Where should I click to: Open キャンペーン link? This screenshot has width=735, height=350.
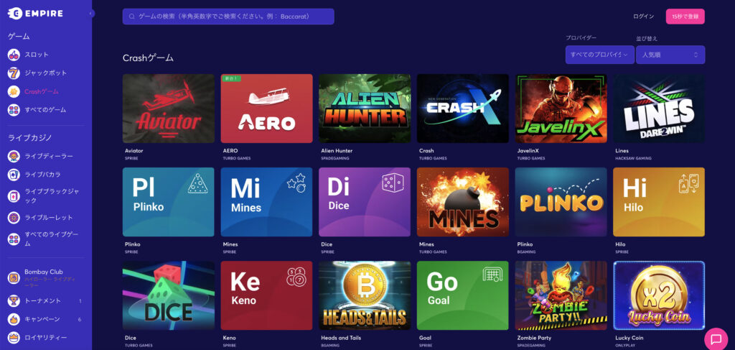point(42,319)
